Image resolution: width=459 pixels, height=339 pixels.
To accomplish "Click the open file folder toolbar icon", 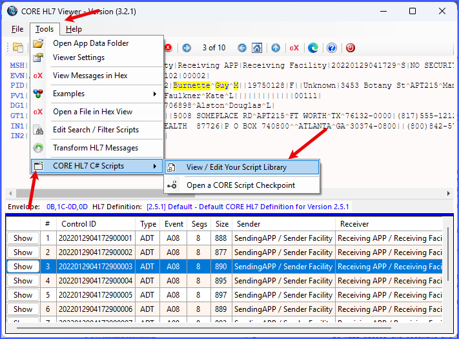I will click(18, 48).
